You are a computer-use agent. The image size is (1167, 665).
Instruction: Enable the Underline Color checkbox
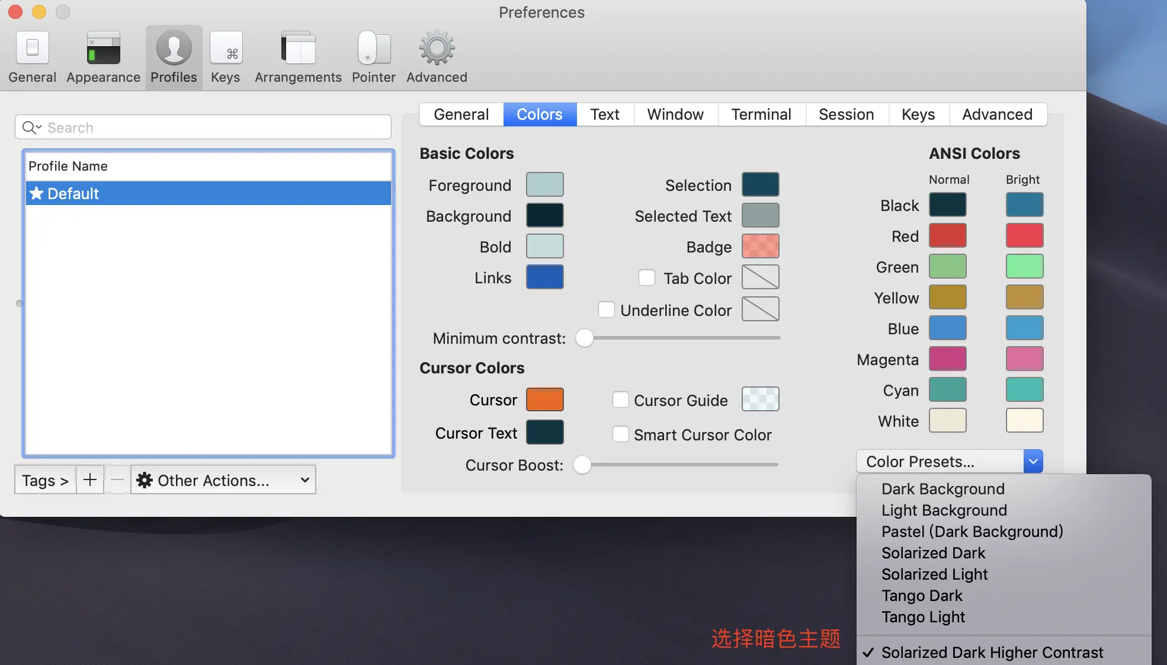(x=606, y=309)
